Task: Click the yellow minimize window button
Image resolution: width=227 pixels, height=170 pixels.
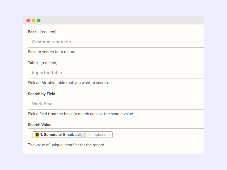Action: [33, 20]
